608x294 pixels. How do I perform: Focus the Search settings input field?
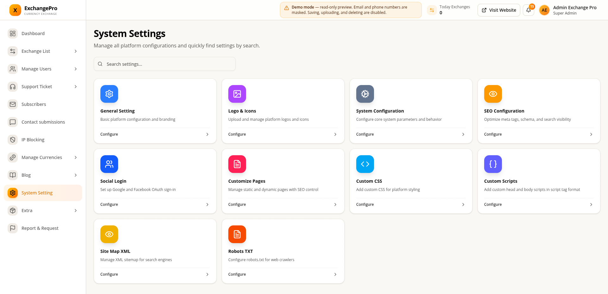click(x=165, y=64)
